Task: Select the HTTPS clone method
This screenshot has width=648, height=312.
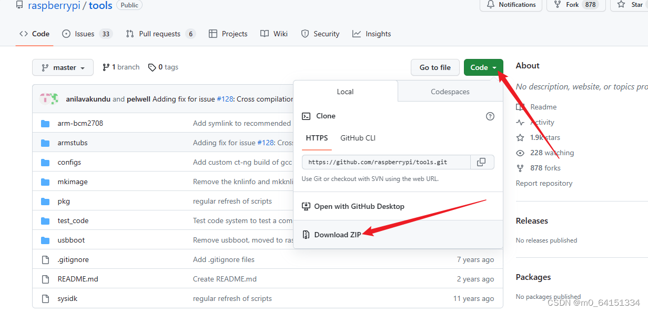Action: click(x=317, y=138)
